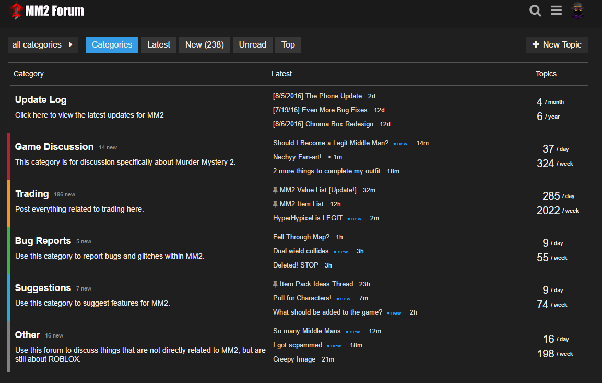The image size is (602, 383).
Task: Click the red Game Discussion color bar
Action: [x=8, y=157]
